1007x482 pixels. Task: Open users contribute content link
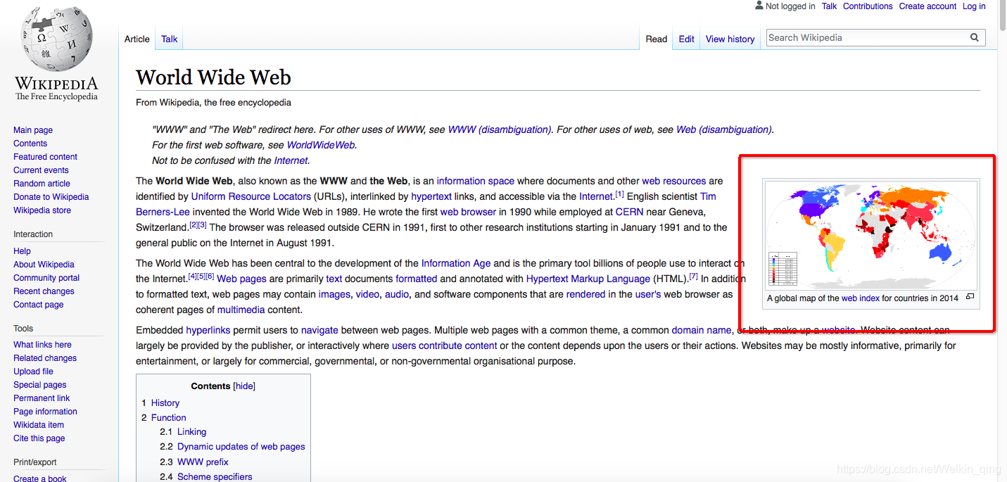(x=445, y=345)
